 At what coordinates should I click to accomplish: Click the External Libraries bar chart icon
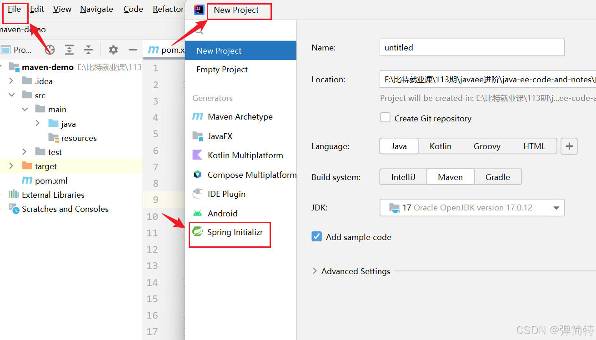(14, 195)
